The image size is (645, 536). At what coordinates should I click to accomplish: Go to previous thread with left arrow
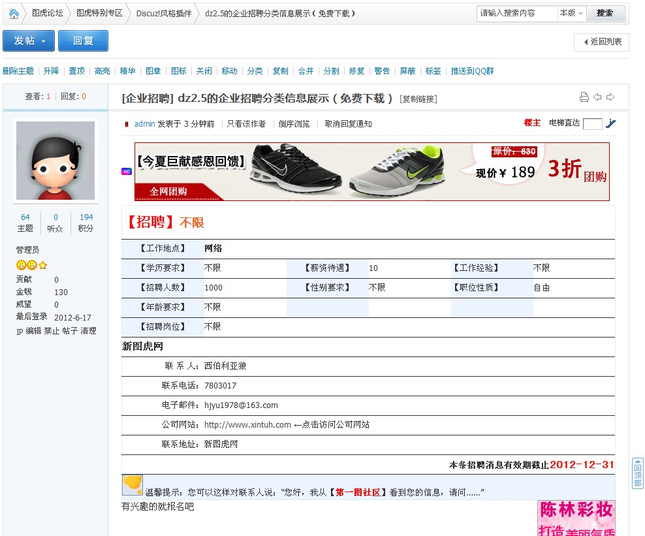click(597, 97)
